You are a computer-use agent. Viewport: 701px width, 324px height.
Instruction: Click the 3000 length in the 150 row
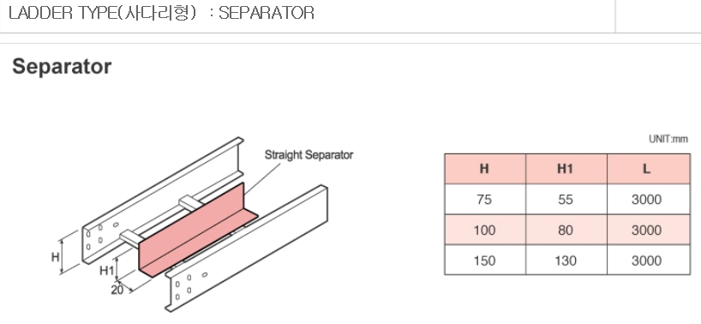[x=646, y=261]
